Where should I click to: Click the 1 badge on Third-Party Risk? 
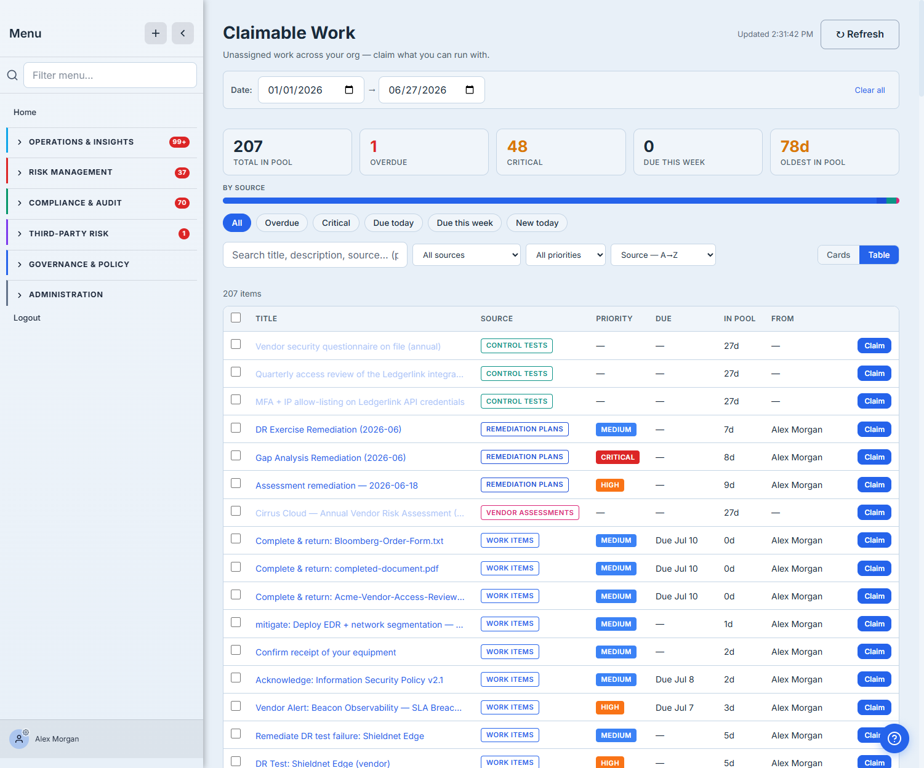(183, 234)
